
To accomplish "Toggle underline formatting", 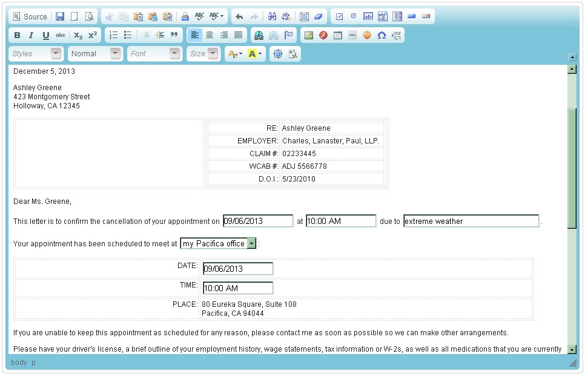I will 46,36.
